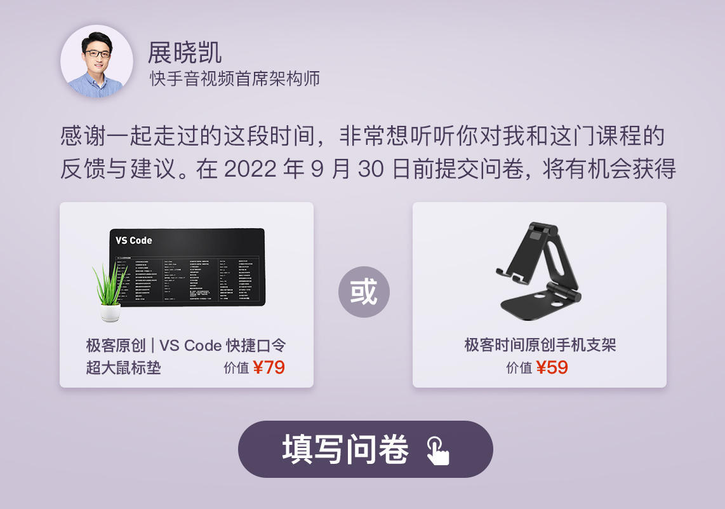
Task: Select the VS Code mouse pad image
Action: 187,267
